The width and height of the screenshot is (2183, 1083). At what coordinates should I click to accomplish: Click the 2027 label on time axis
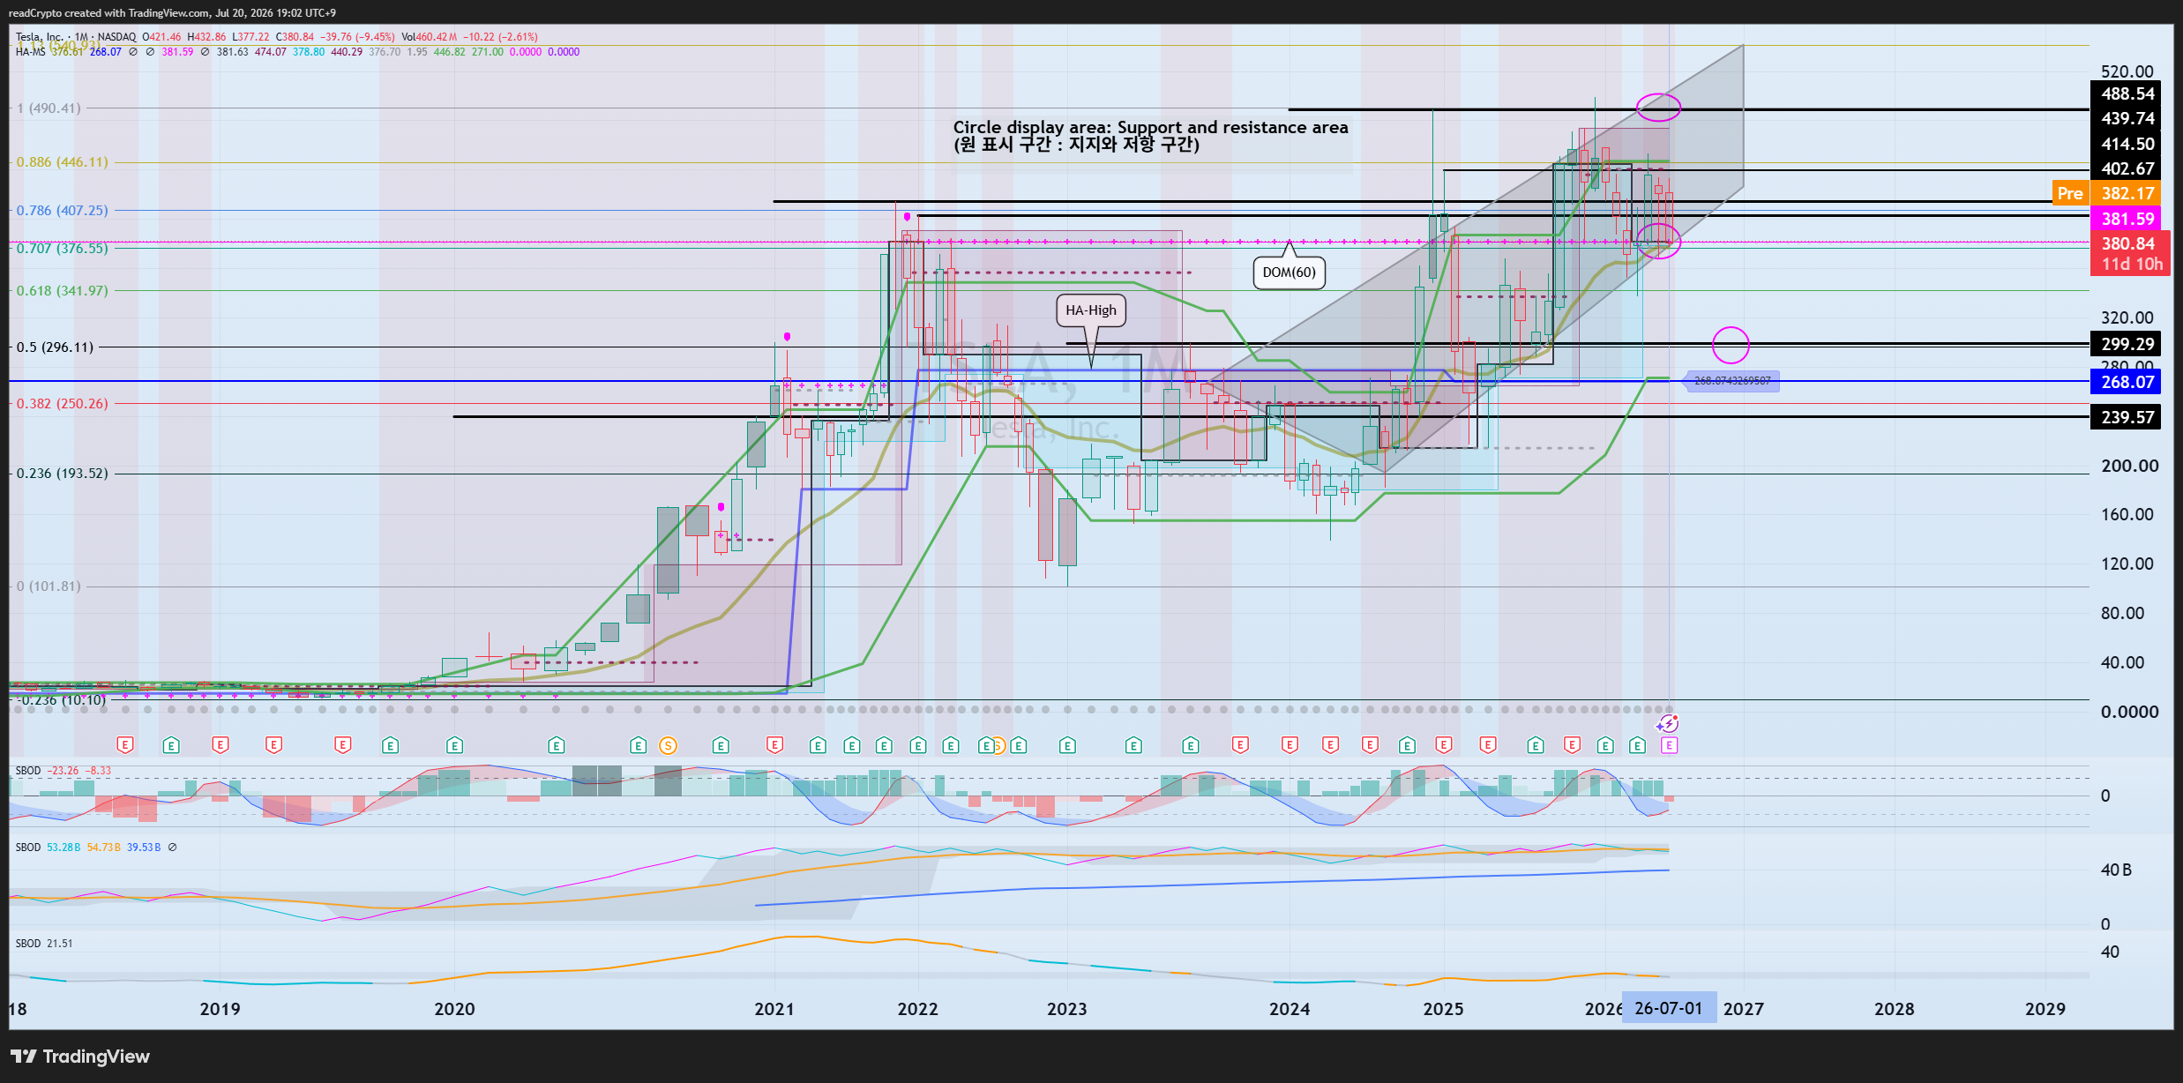1743,1009
